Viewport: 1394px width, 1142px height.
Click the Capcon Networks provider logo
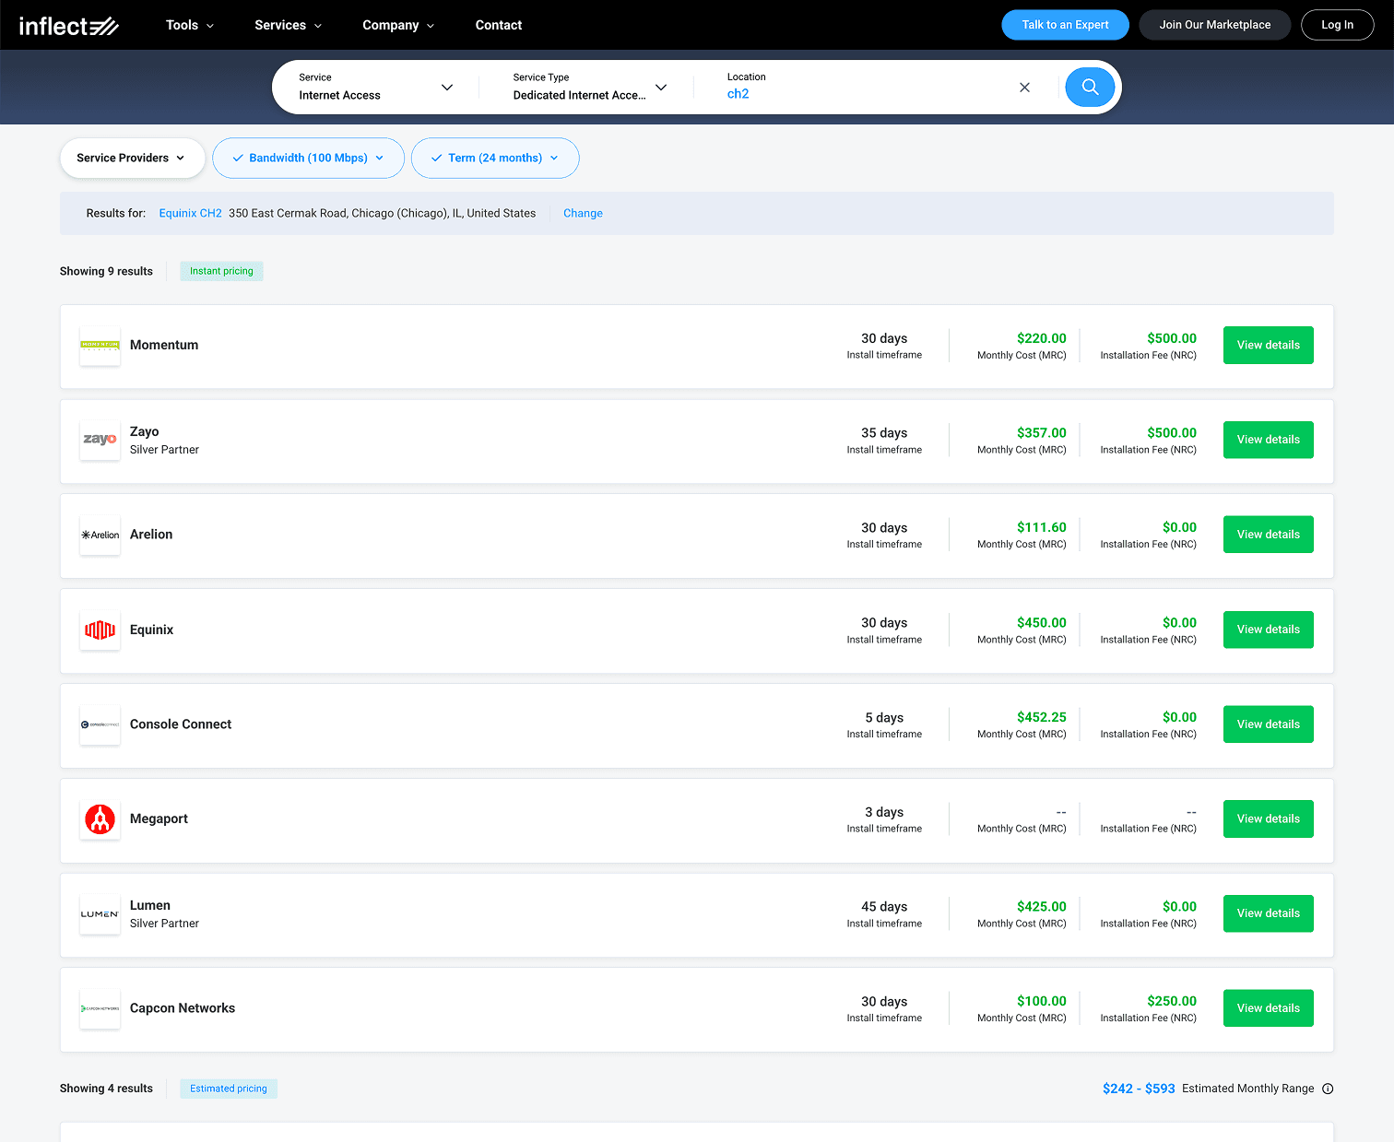pyautogui.click(x=100, y=1009)
